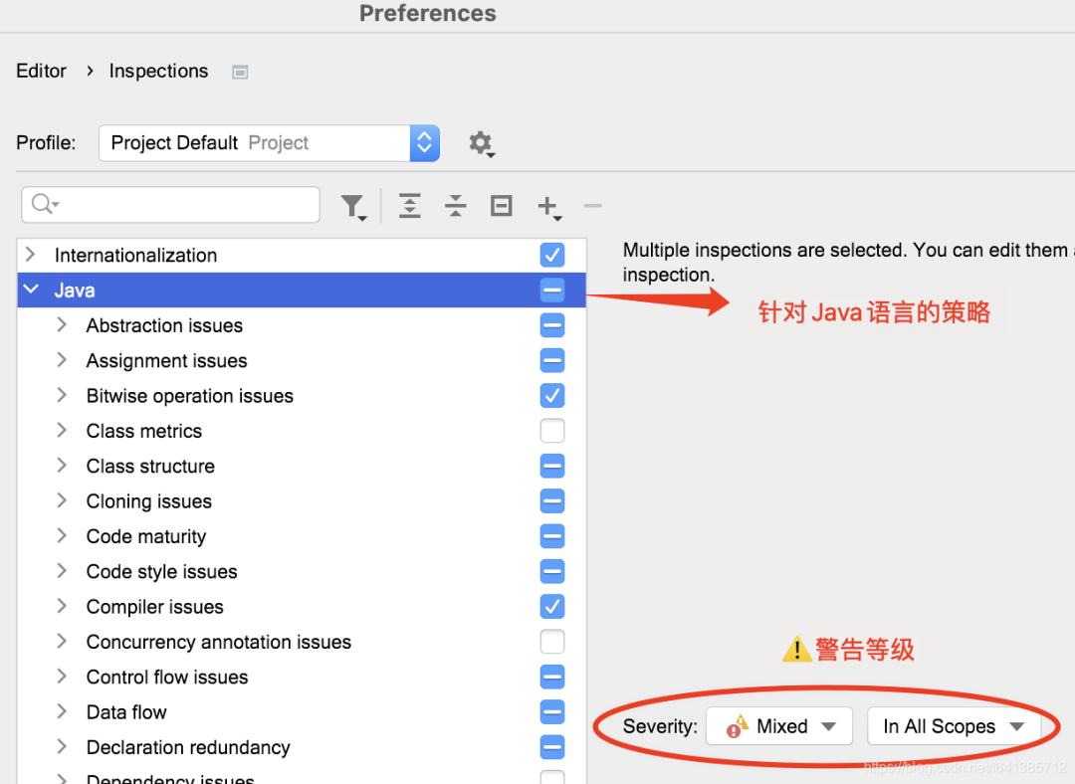
Task: Expand Data flow chevron
Action: (x=62, y=711)
